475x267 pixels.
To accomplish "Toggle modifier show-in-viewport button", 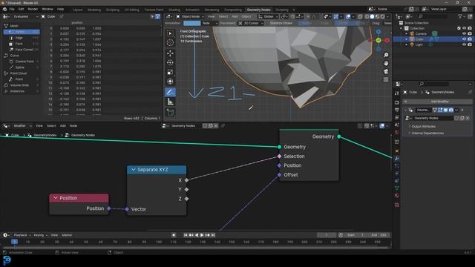I will [x=445, y=110].
